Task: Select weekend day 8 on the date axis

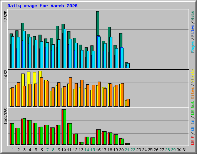Action: pyautogui.click(x=53, y=150)
